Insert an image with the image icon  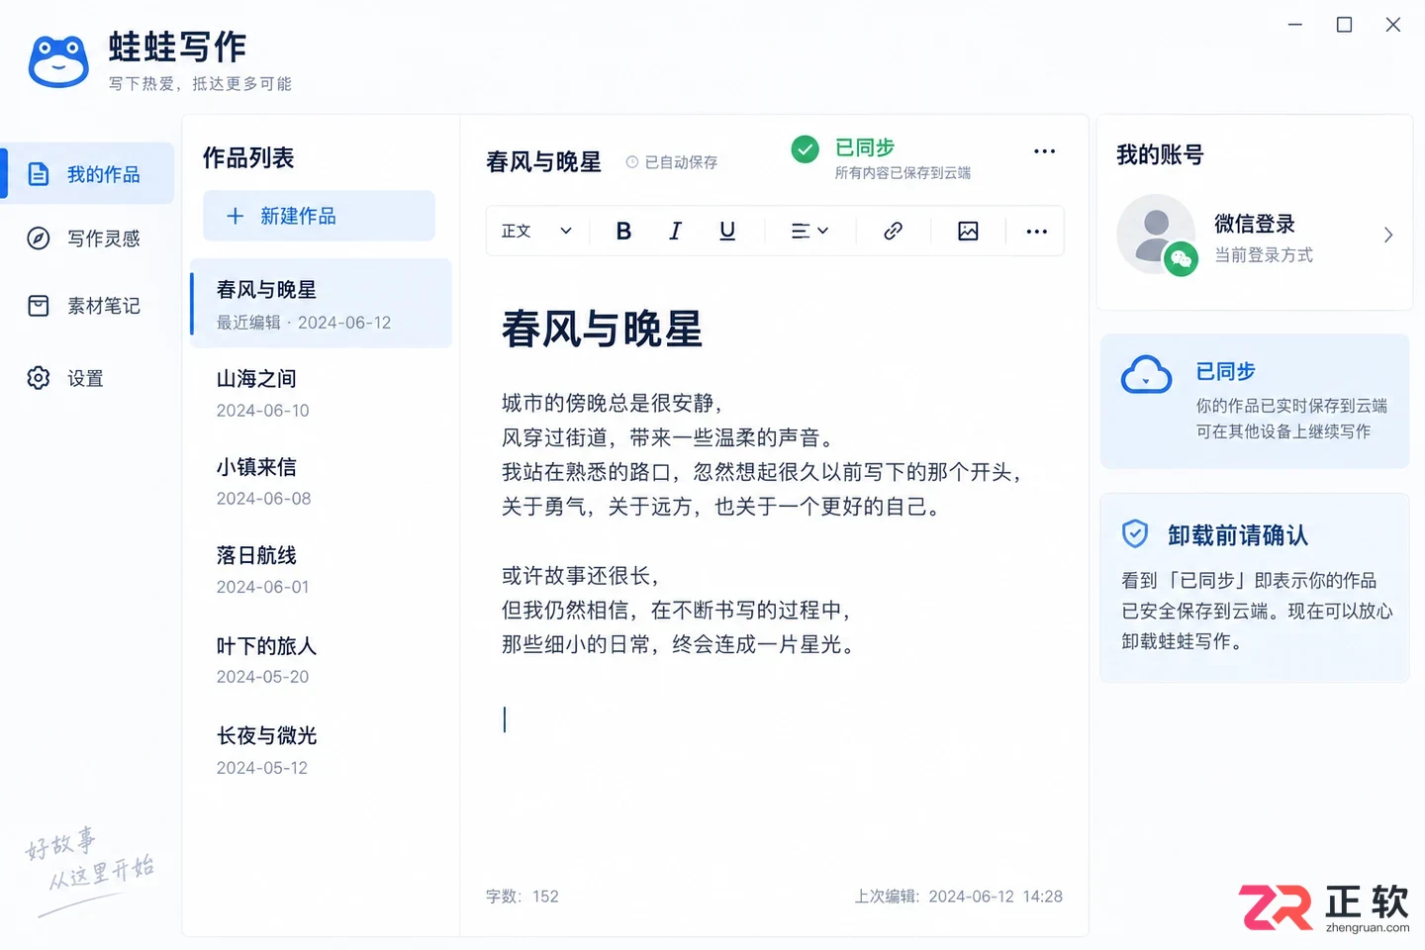click(x=968, y=231)
